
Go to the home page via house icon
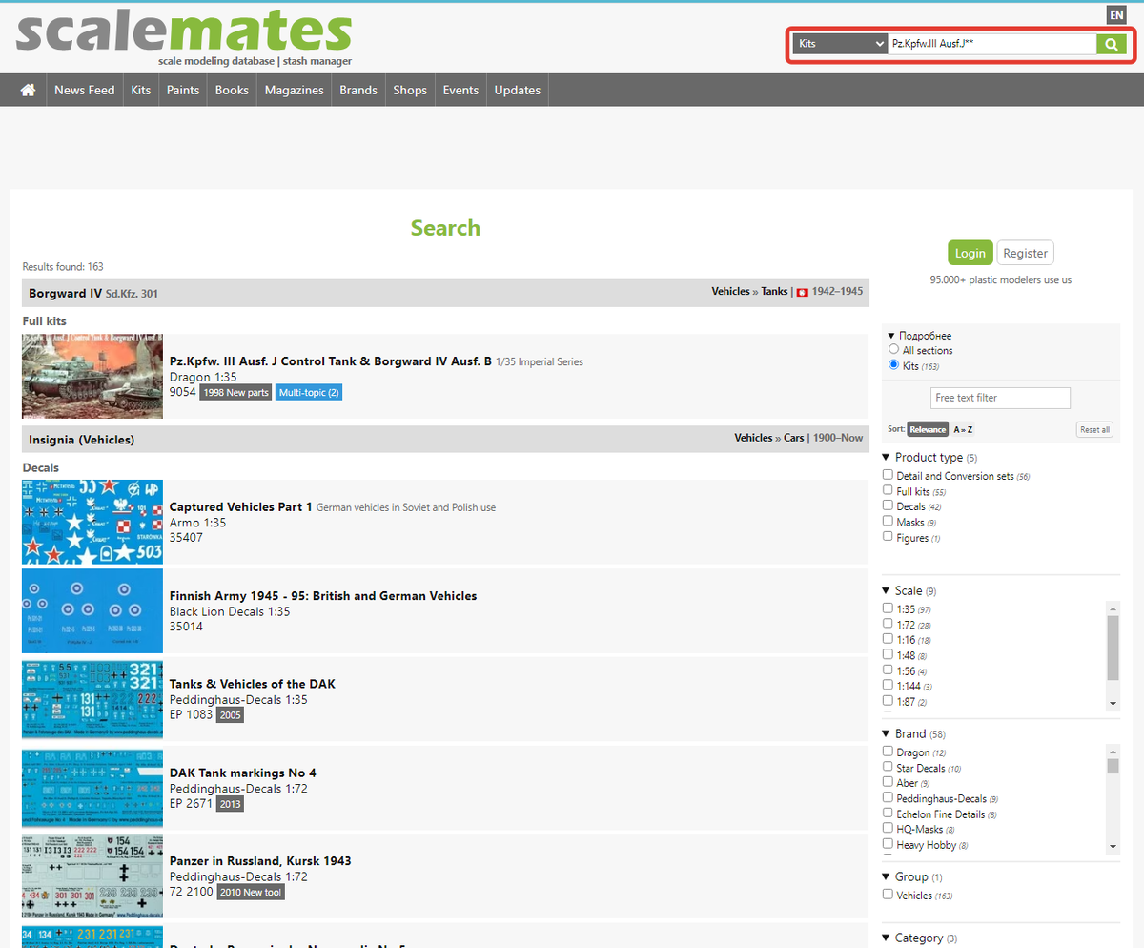point(29,90)
